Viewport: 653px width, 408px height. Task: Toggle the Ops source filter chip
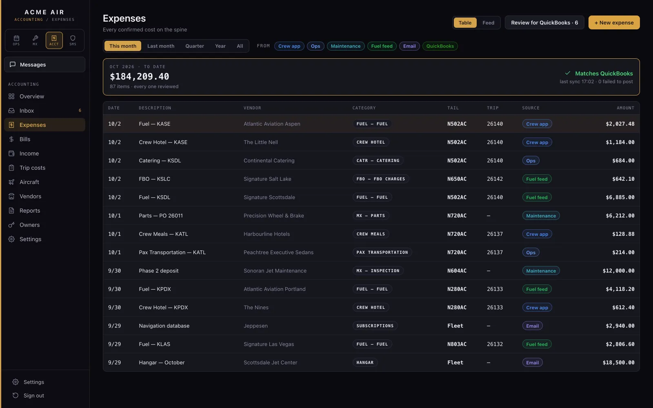[x=315, y=46]
